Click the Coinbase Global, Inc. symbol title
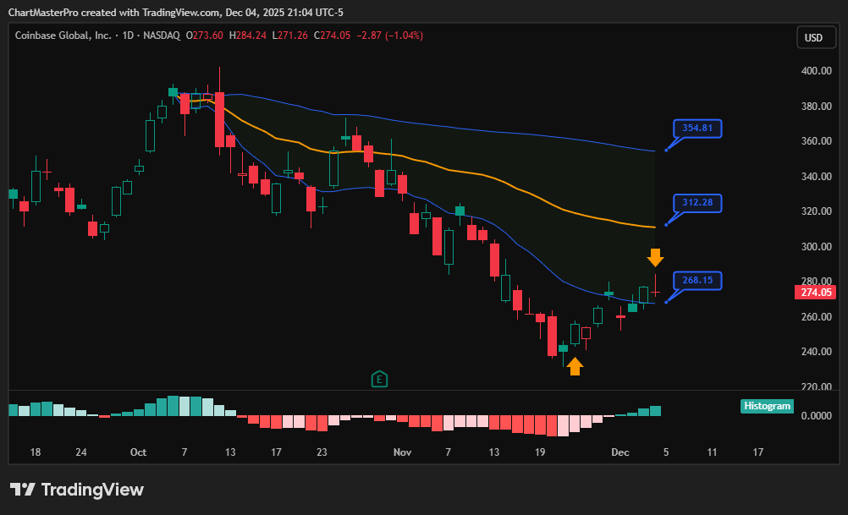 click(x=63, y=36)
